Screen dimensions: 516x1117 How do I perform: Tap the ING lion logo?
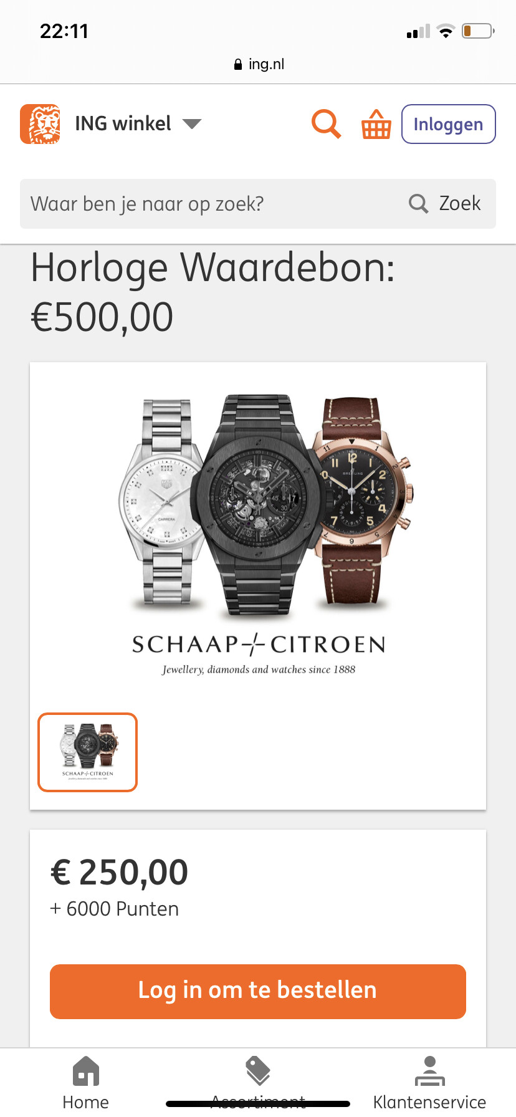pyautogui.click(x=40, y=124)
